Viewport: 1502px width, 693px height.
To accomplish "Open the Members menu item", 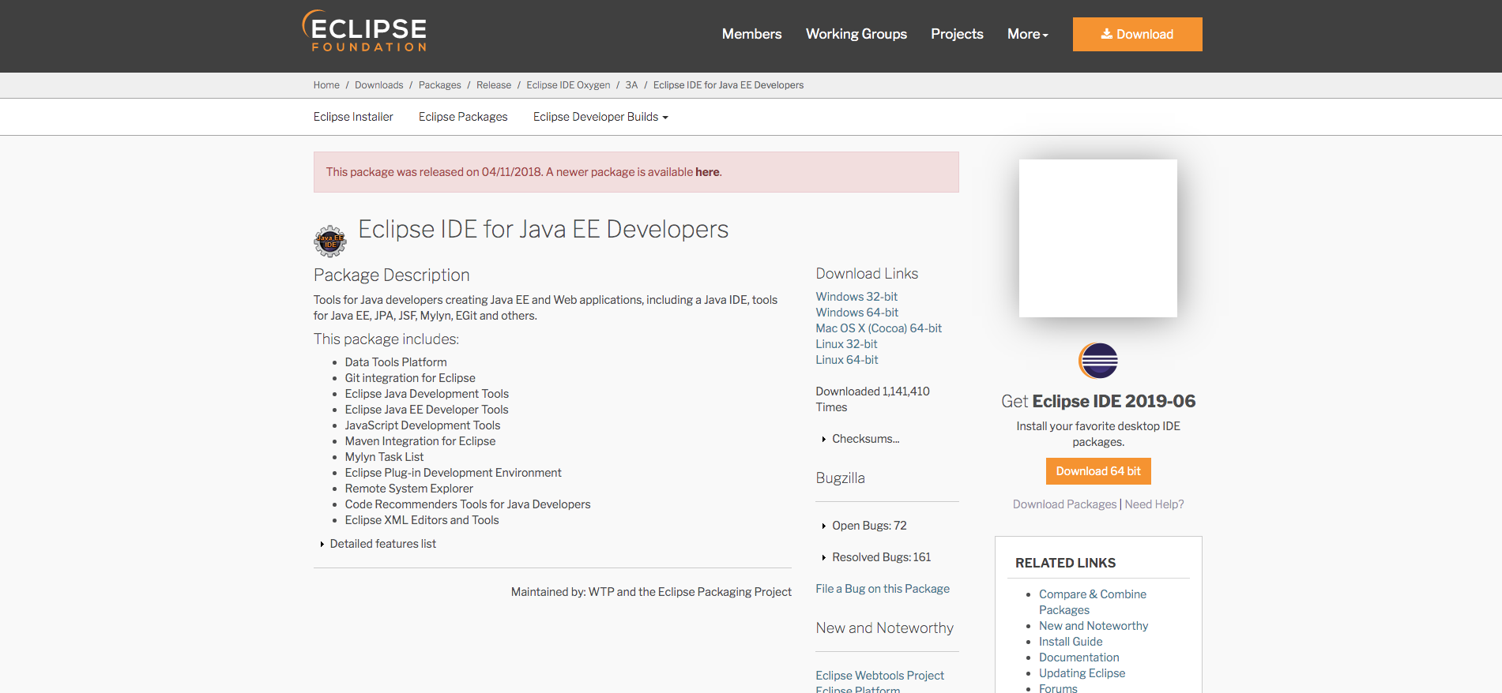I will coord(751,34).
